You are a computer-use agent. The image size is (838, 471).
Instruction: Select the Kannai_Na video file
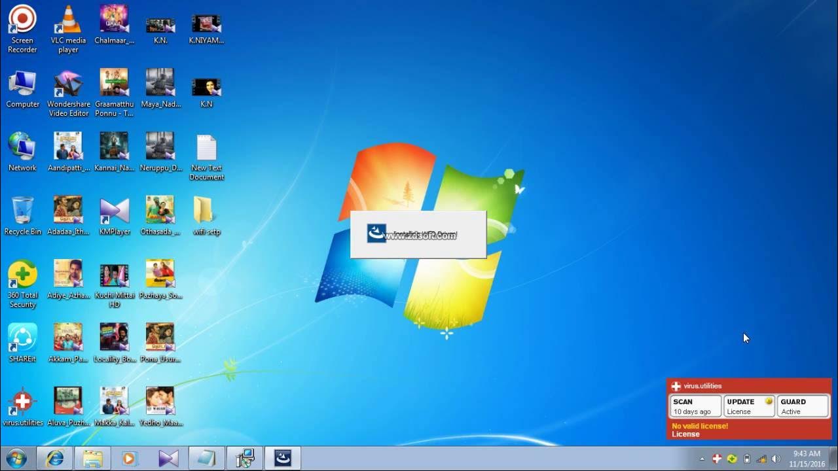click(x=115, y=152)
